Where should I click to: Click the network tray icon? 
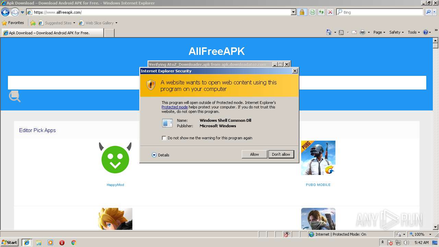[x=398, y=243]
